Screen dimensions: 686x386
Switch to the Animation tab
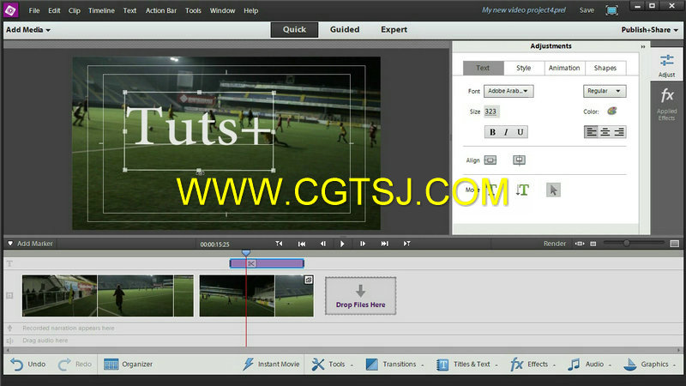click(x=564, y=68)
